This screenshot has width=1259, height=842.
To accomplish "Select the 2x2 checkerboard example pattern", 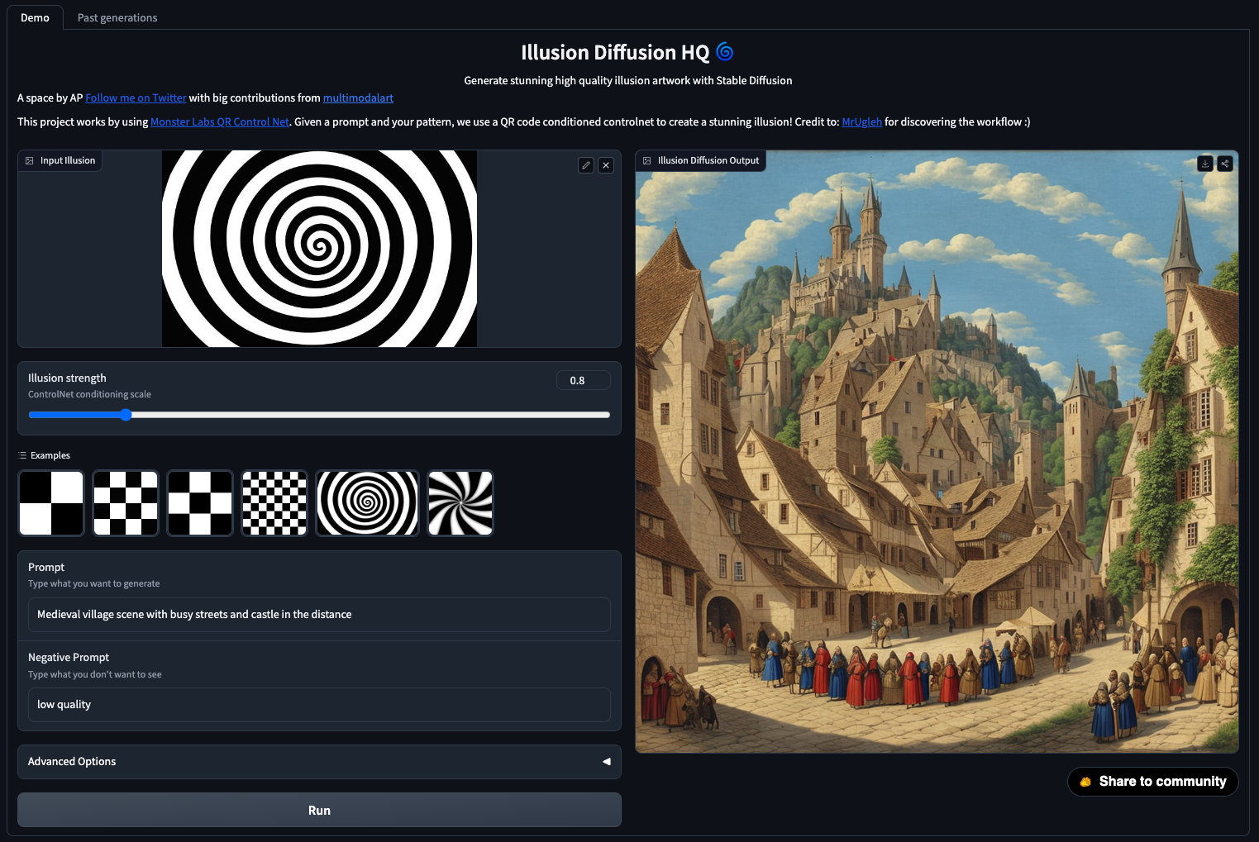I will coord(51,503).
